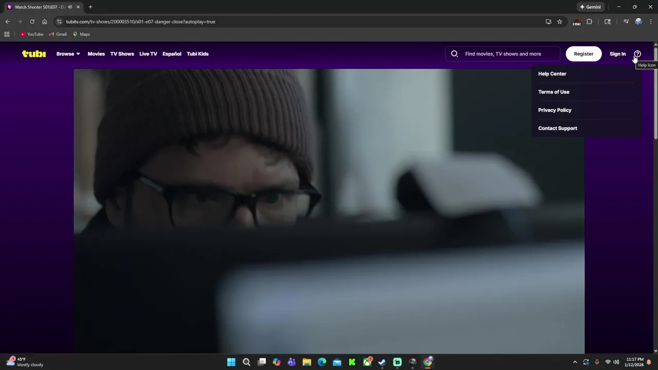Open Tubi Kids
This screenshot has width=658, height=370.
click(197, 53)
